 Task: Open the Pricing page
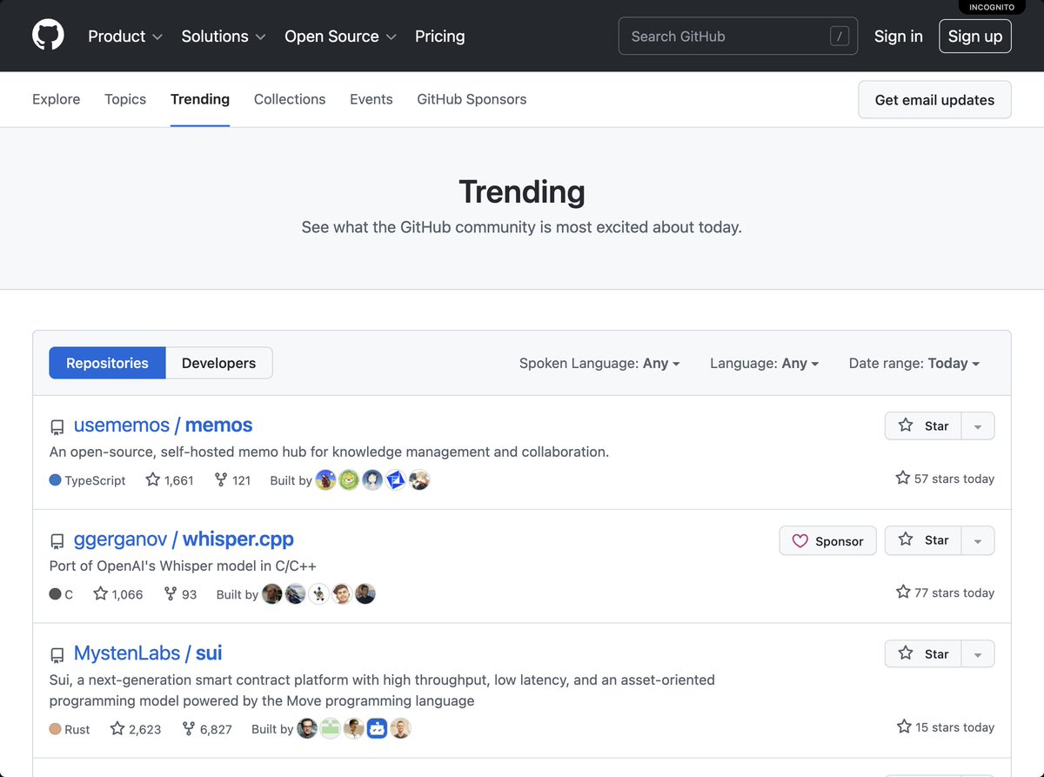pyautogui.click(x=439, y=37)
